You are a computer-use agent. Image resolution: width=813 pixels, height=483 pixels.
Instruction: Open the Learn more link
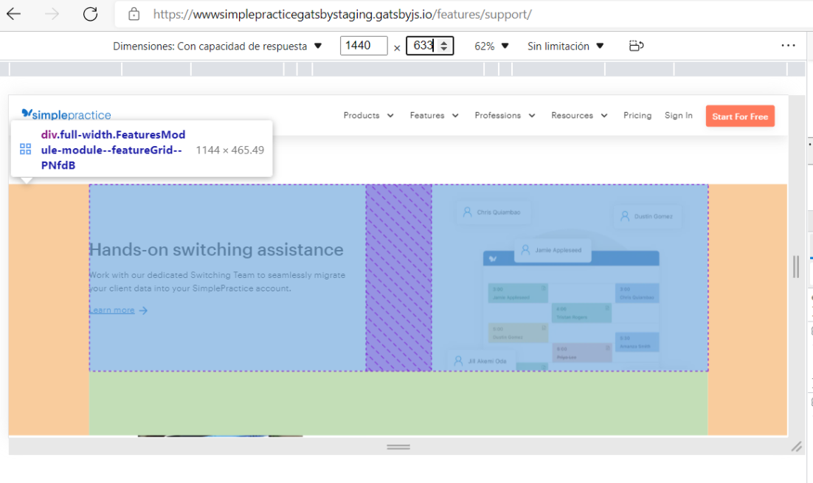coord(111,310)
